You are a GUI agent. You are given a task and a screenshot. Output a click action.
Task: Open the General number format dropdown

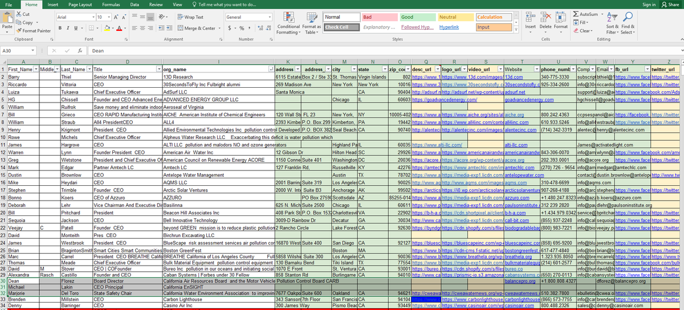tap(268, 18)
